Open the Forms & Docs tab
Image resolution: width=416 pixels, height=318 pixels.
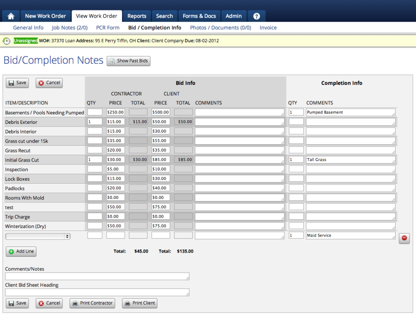coord(199,16)
